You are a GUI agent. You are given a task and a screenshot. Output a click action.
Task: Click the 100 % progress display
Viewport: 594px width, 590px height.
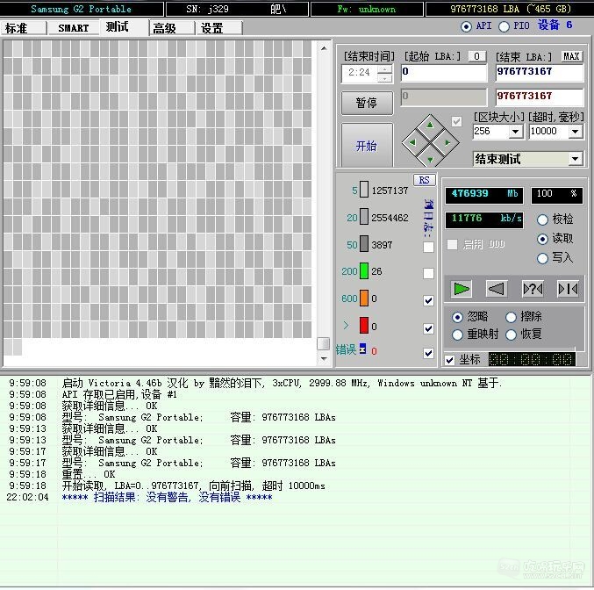pyautogui.click(x=557, y=195)
